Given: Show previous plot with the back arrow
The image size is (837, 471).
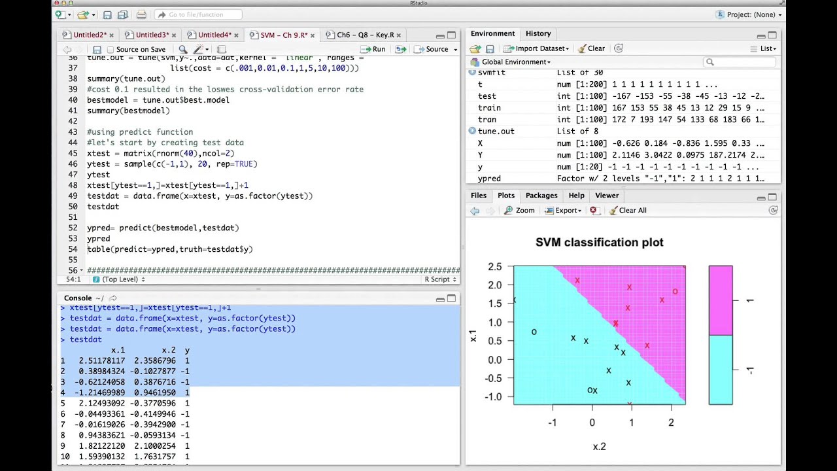Looking at the screenshot, I should click(475, 210).
